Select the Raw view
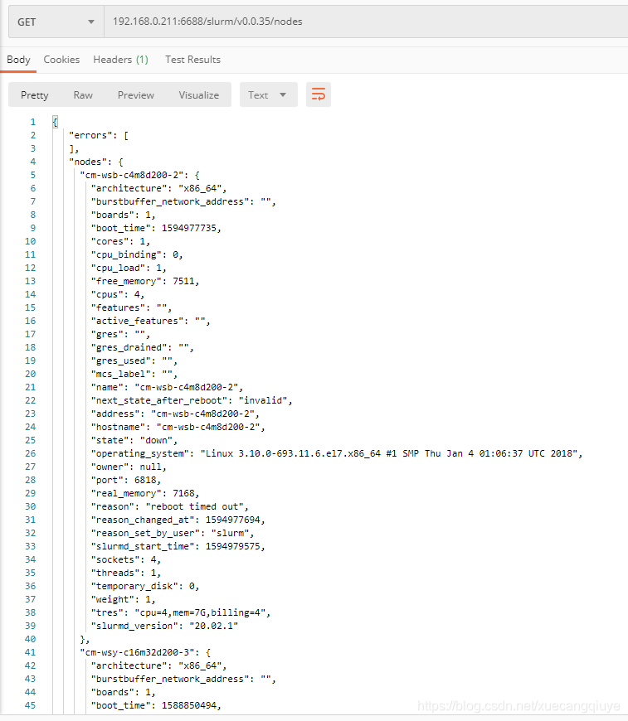 (x=83, y=94)
